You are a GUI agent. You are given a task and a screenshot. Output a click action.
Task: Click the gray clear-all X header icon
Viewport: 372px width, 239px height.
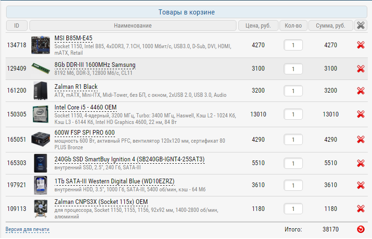(361, 25)
